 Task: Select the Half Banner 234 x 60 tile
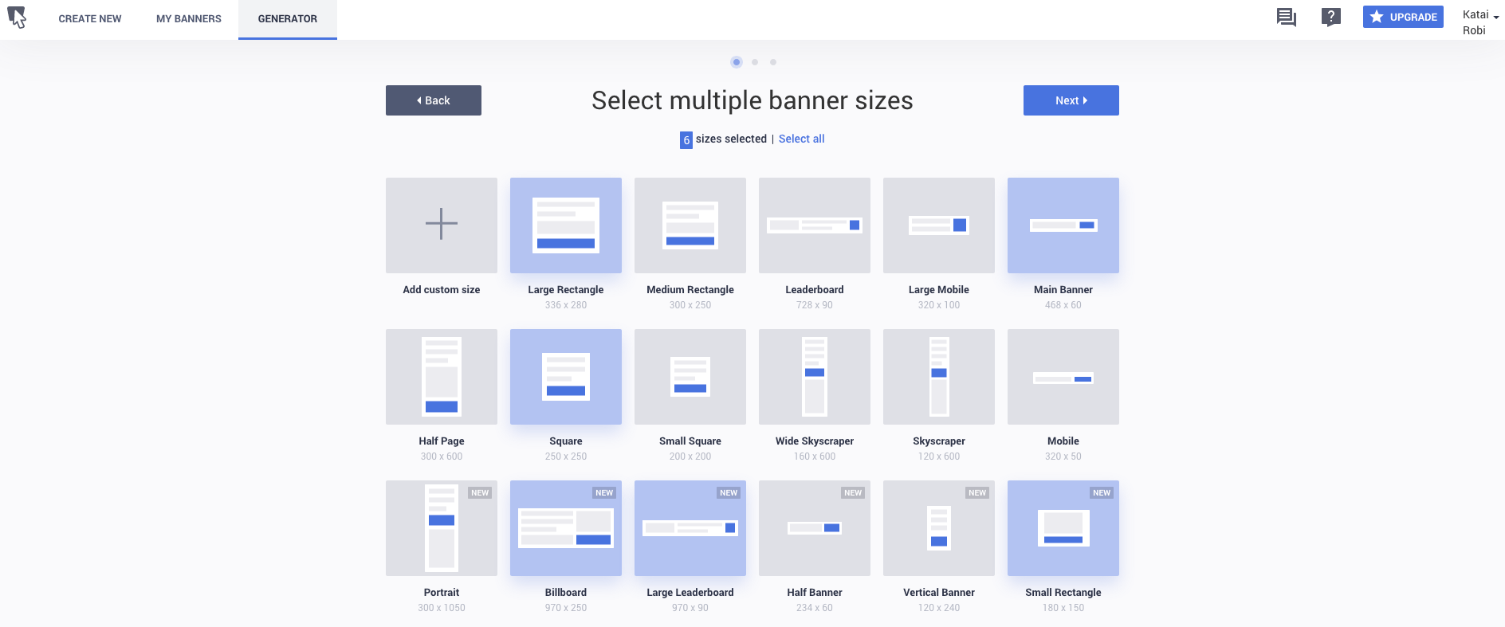[x=815, y=528]
